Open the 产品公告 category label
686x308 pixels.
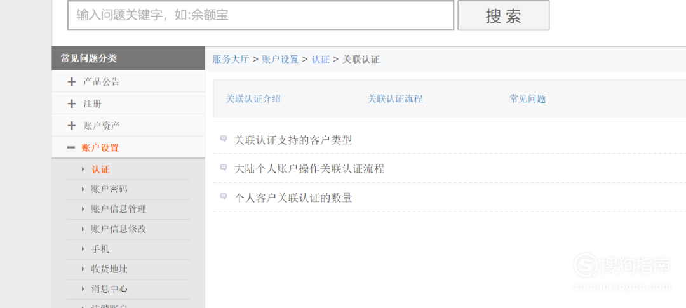pyautogui.click(x=101, y=82)
